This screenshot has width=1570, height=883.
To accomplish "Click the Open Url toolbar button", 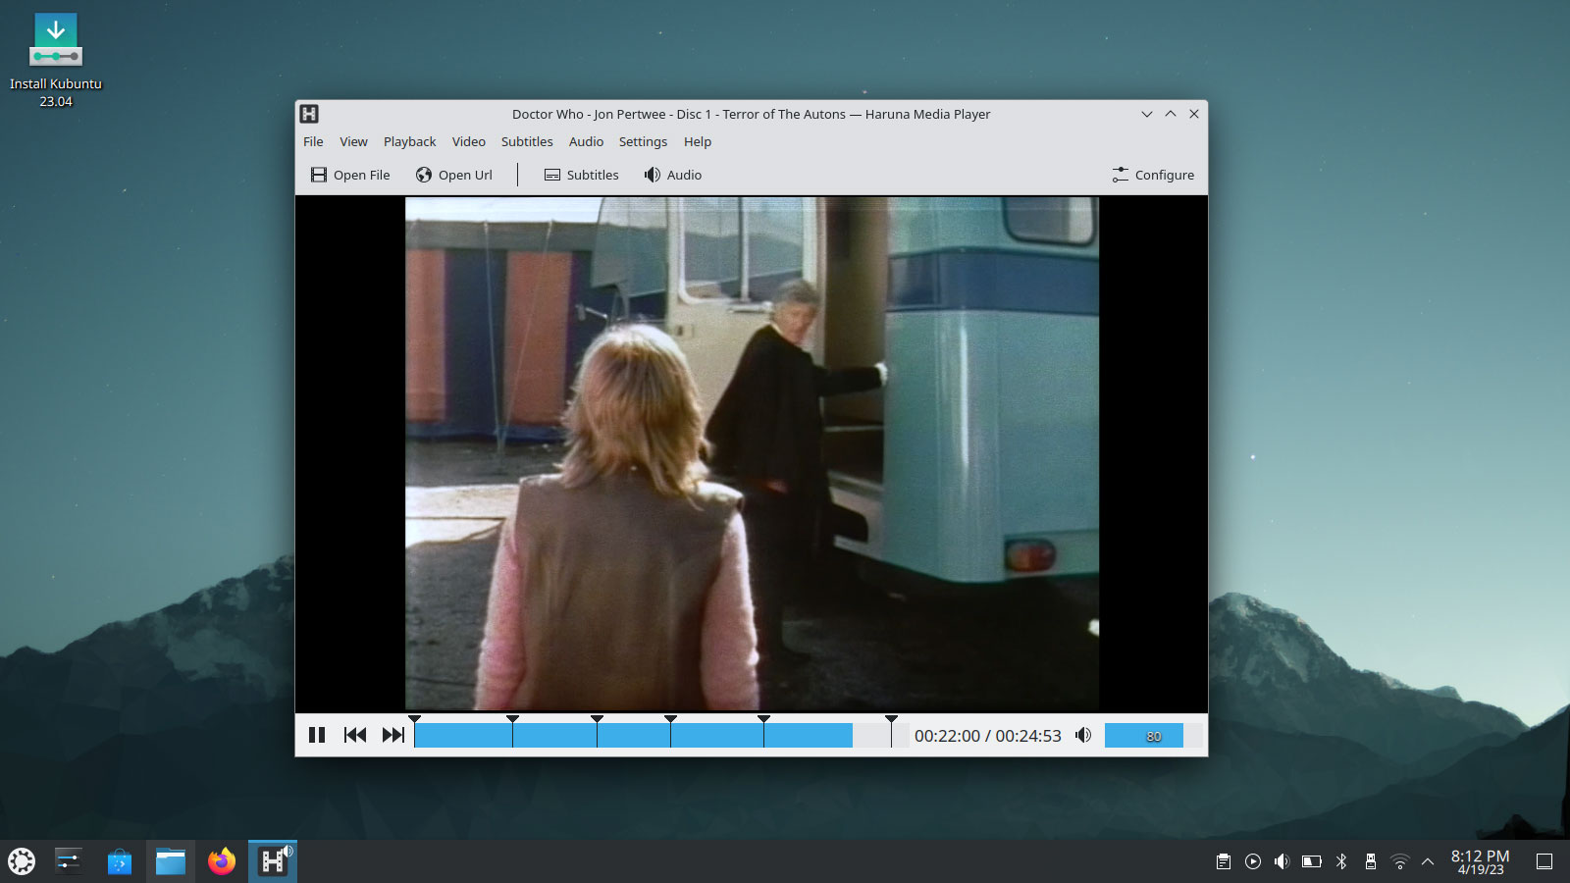I will [454, 175].
